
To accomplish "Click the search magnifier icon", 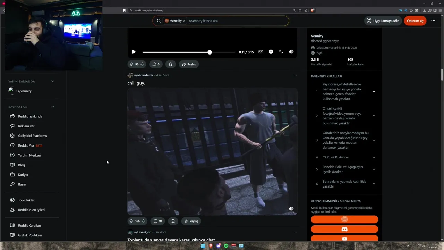I will [x=159, y=21].
